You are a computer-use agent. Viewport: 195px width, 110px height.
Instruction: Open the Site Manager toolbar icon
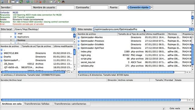coord(2,2)
